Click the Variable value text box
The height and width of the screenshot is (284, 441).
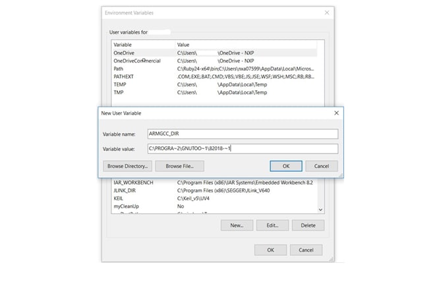coord(242,149)
